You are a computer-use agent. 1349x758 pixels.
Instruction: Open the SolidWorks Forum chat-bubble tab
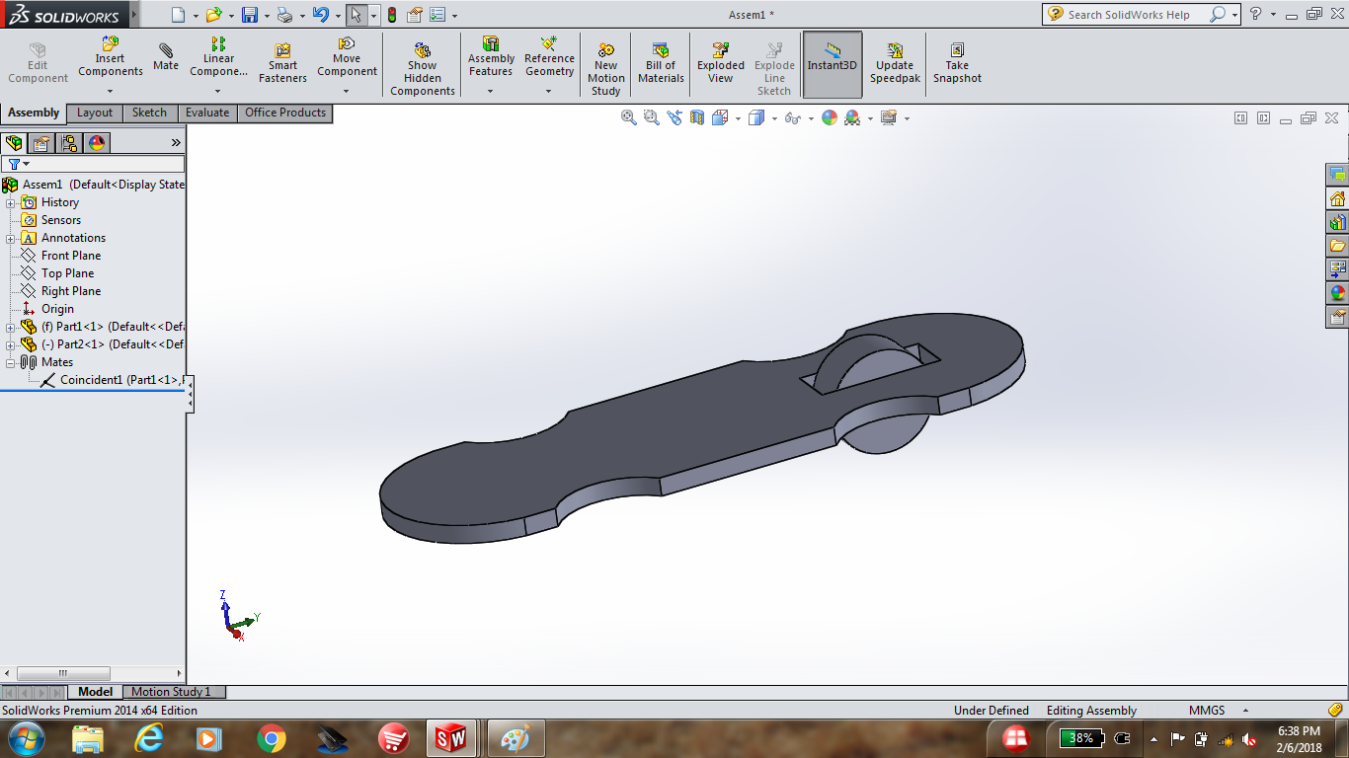(1338, 175)
